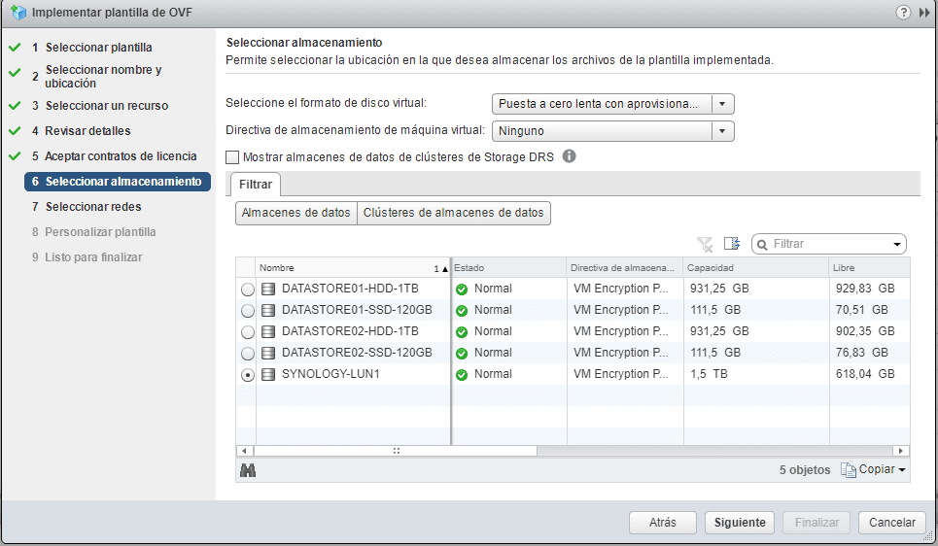Click the Cancelar button
938x546 pixels.
click(x=891, y=523)
